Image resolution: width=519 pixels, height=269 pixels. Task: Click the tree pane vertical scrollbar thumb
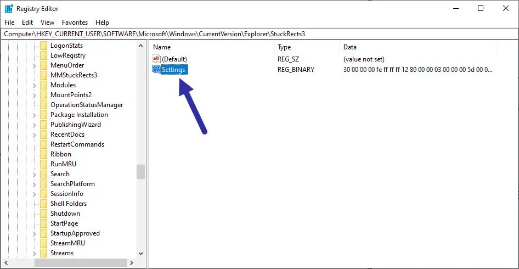tap(140, 172)
